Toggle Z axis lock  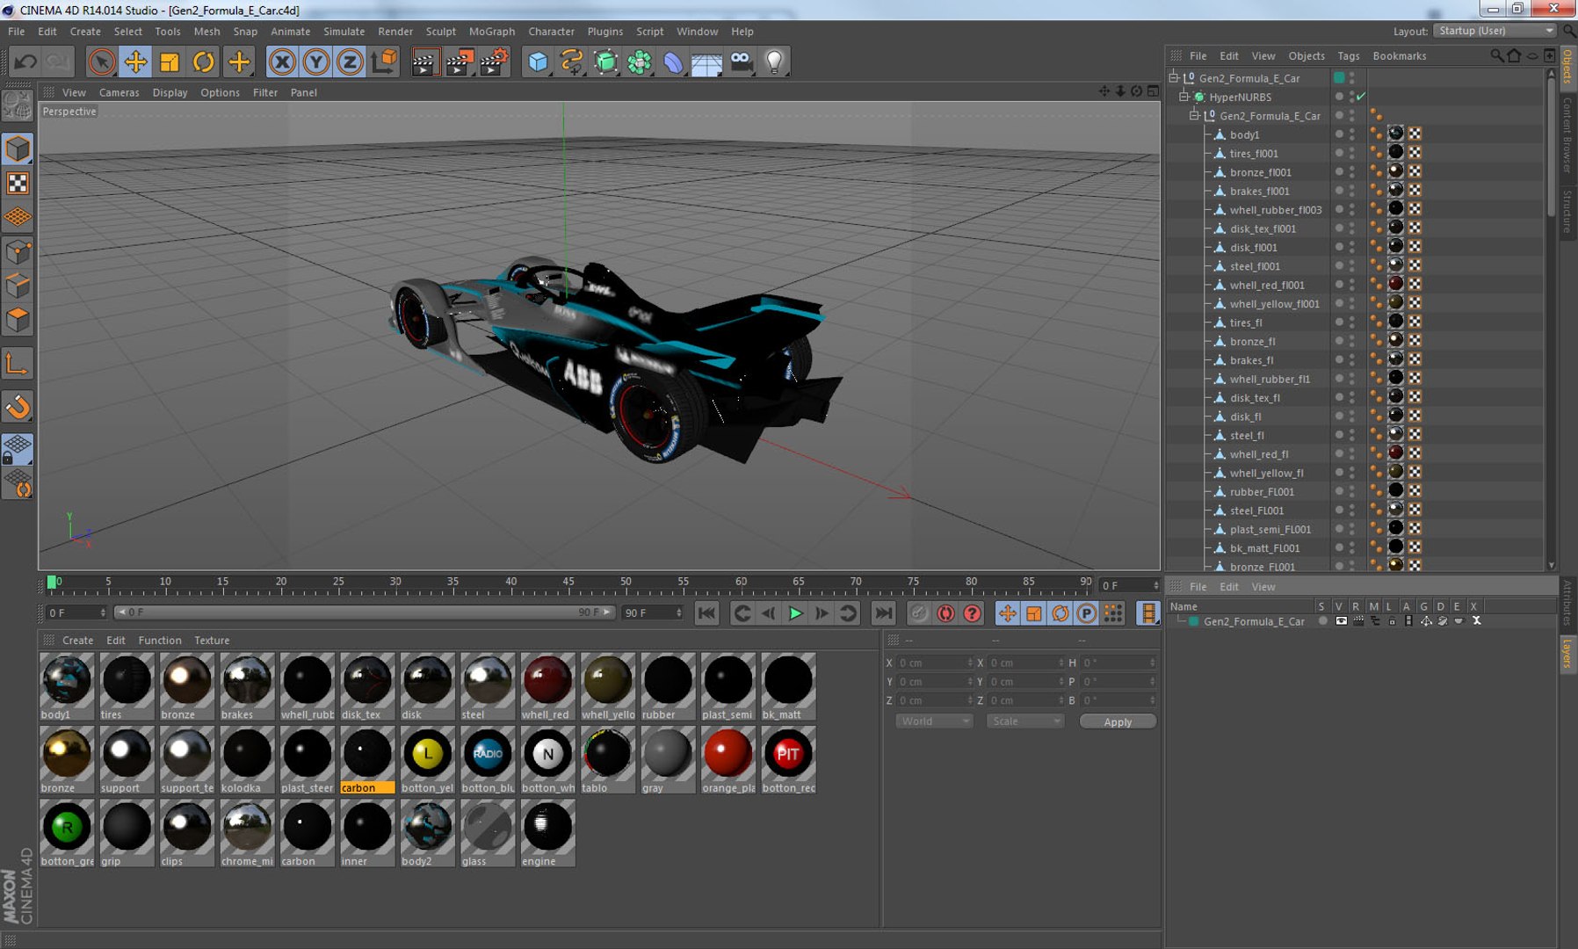pyautogui.click(x=350, y=62)
